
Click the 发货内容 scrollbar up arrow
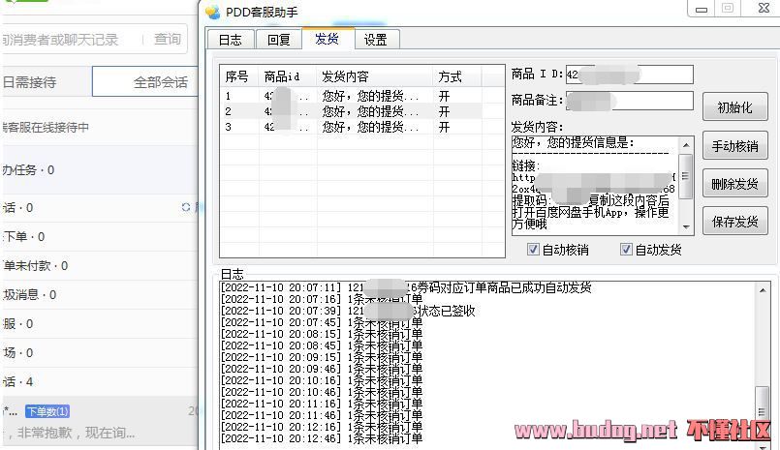pyautogui.click(x=686, y=145)
